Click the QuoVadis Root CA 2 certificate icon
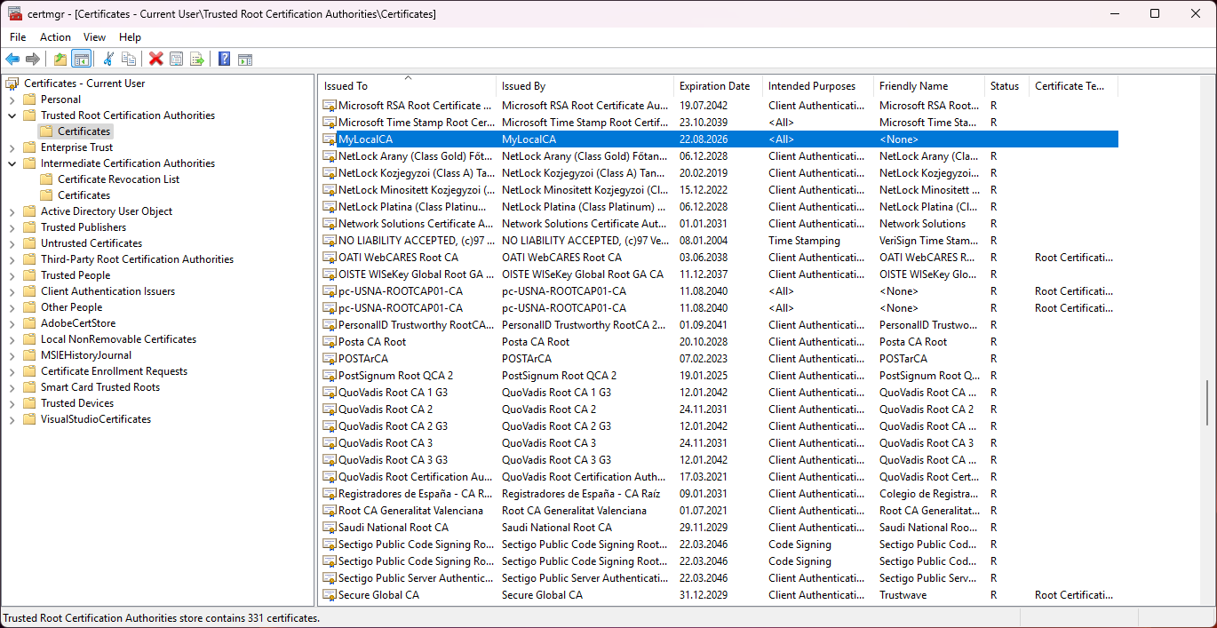 coord(330,409)
